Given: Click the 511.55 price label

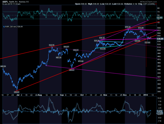Looking at the screenshot, I should [103, 49].
